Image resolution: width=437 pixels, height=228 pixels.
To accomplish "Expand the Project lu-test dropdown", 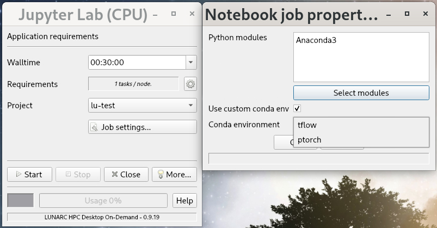I will (143, 106).
